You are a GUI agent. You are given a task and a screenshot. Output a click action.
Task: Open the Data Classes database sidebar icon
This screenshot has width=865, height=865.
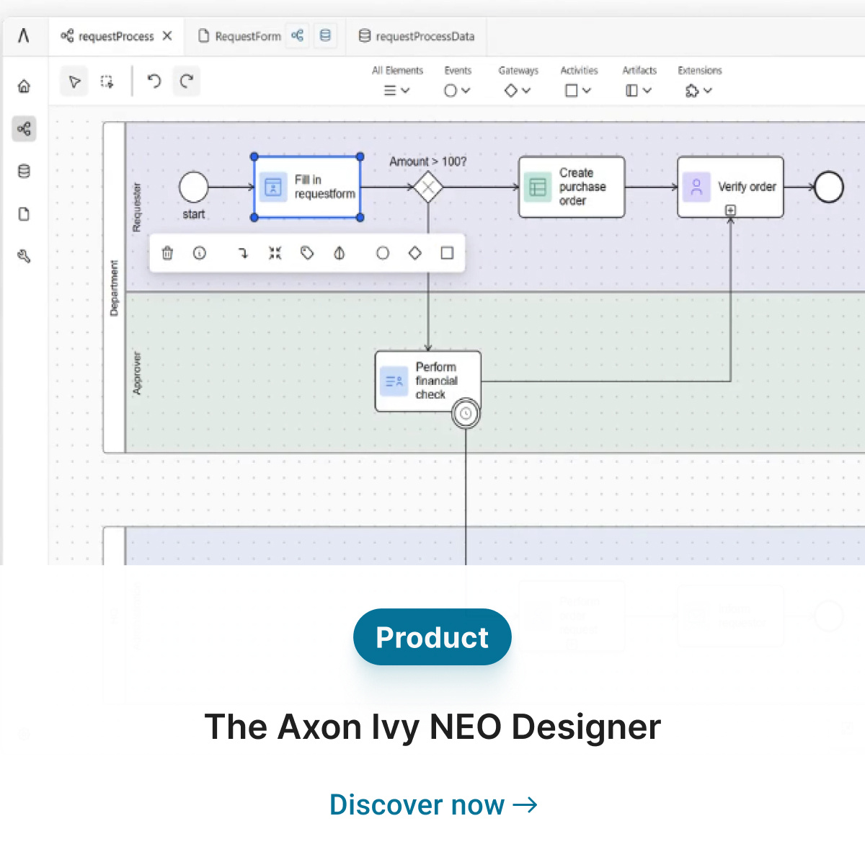[24, 172]
